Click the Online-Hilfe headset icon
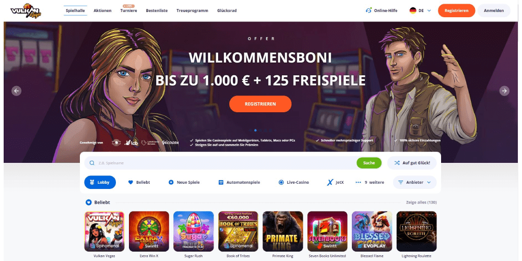The width and height of the screenshot is (522, 261). [369, 10]
